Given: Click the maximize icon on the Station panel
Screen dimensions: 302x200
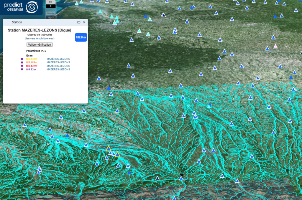Looking at the screenshot, I should coord(78,22).
